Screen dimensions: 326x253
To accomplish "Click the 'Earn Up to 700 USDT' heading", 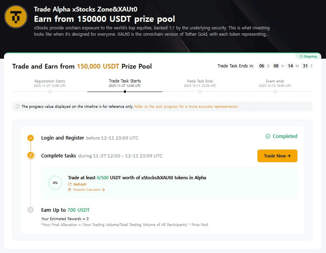I will (x=62, y=210).
